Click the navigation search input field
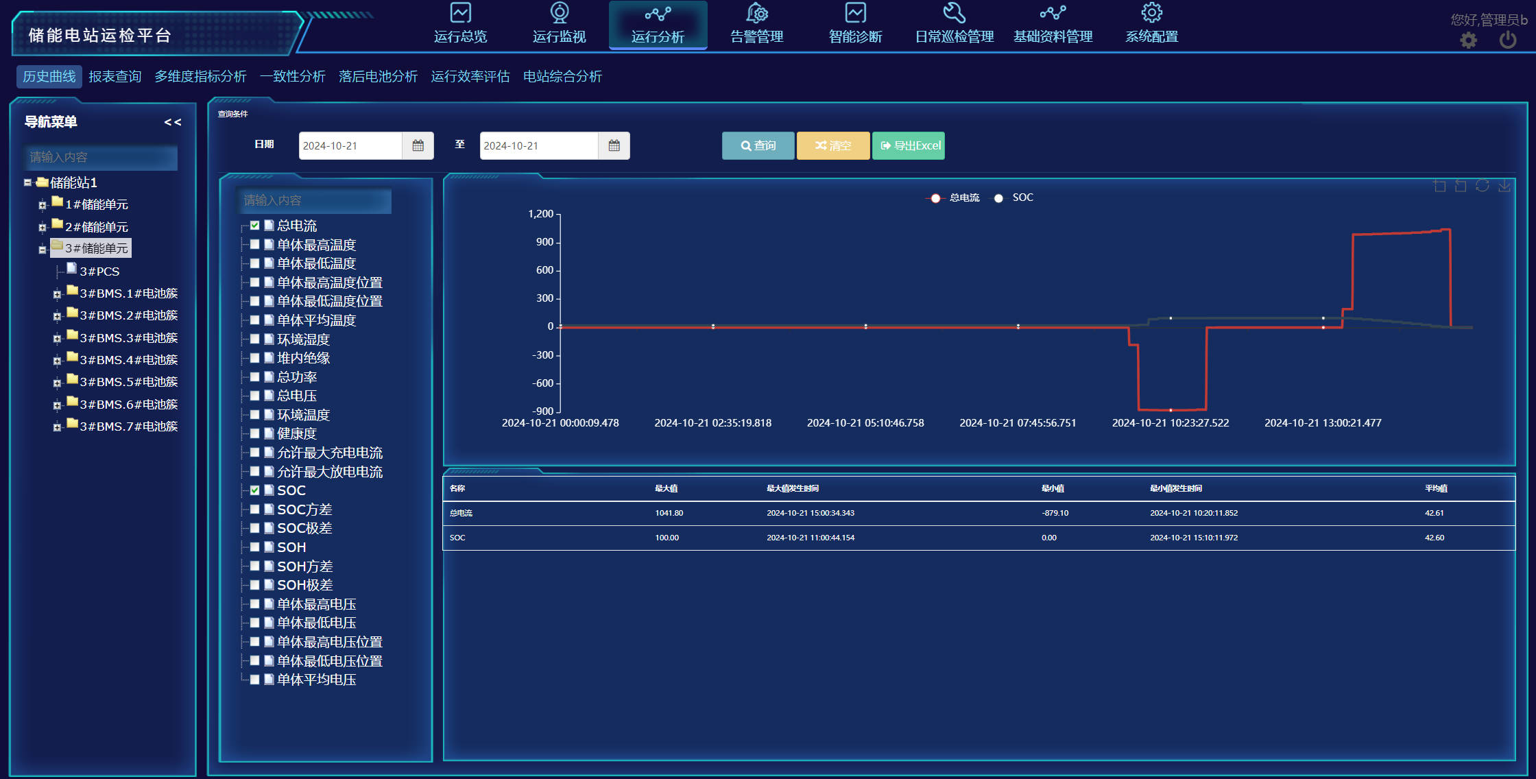1536x779 pixels. tap(100, 157)
